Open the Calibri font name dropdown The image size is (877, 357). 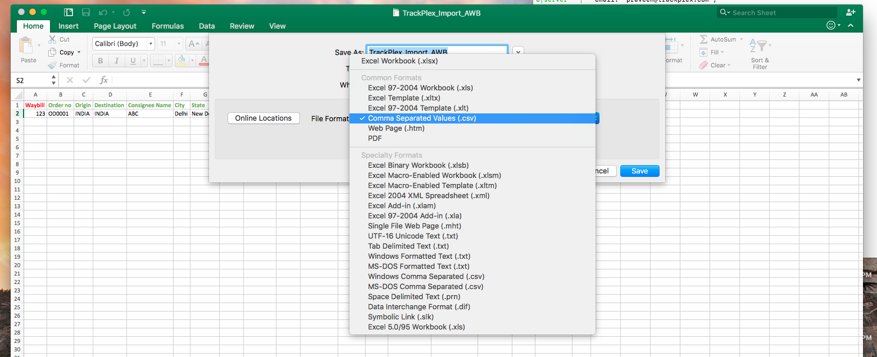pos(151,44)
